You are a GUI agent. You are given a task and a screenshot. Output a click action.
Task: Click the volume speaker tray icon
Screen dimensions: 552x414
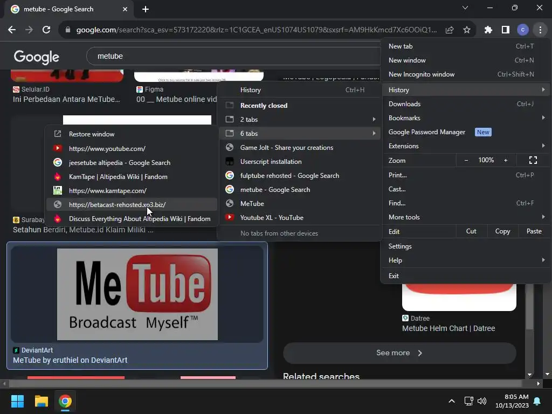pos(482,401)
